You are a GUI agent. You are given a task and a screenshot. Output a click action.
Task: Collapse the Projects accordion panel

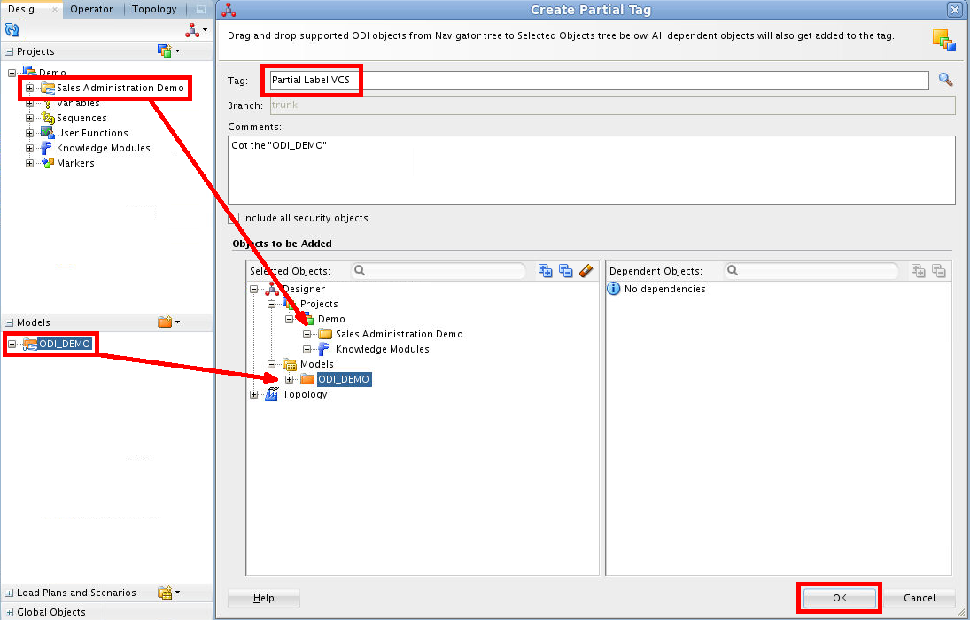pos(9,52)
